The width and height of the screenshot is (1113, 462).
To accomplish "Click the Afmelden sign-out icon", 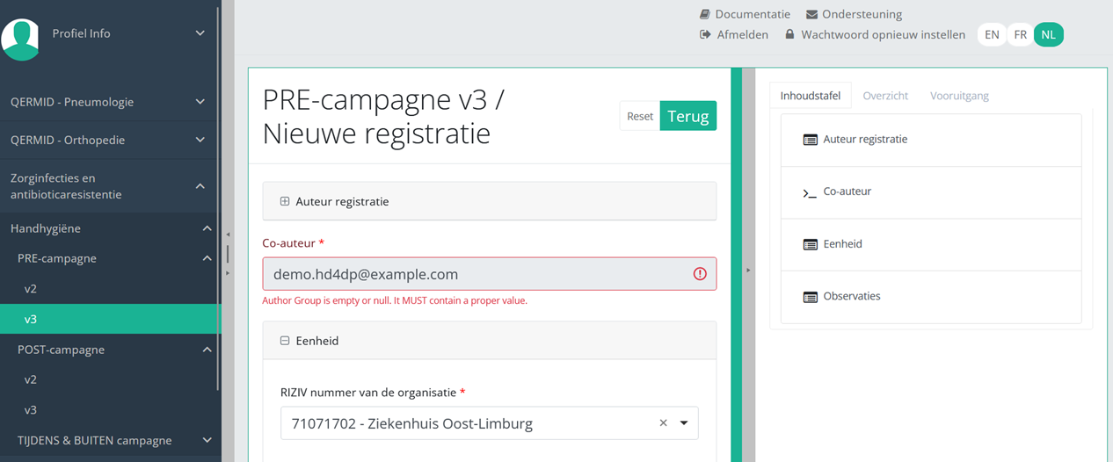I will pyautogui.click(x=705, y=35).
